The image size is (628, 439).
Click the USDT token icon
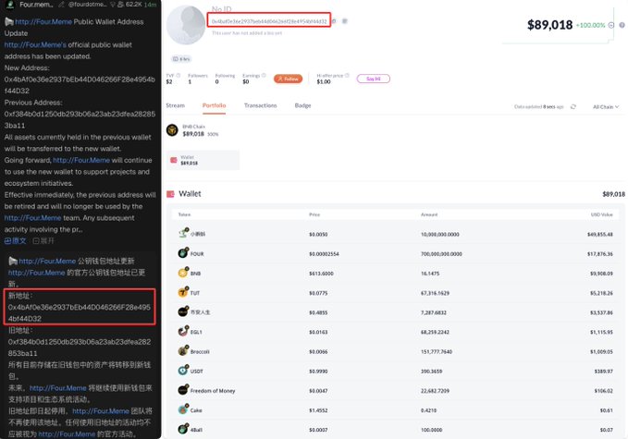click(183, 371)
